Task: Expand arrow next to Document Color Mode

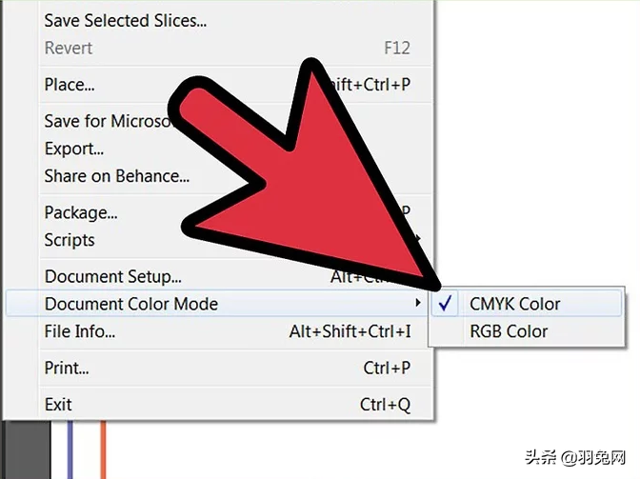Action: [417, 303]
